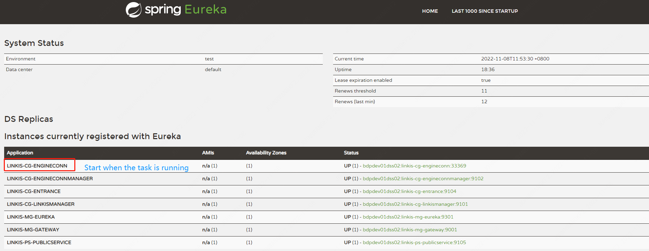Select the LINKIS-CG-ENGINECONN application name
The image size is (649, 251).
click(37, 166)
